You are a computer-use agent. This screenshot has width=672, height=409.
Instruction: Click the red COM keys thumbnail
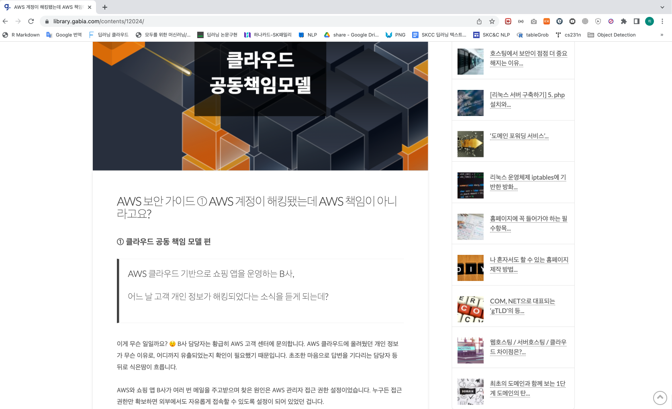pyautogui.click(x=470, y=309)
